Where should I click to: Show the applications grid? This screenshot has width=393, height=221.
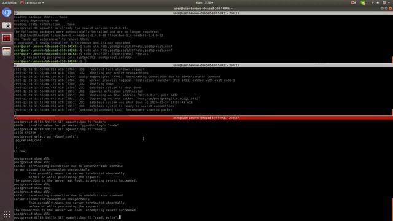coord(7,214)
